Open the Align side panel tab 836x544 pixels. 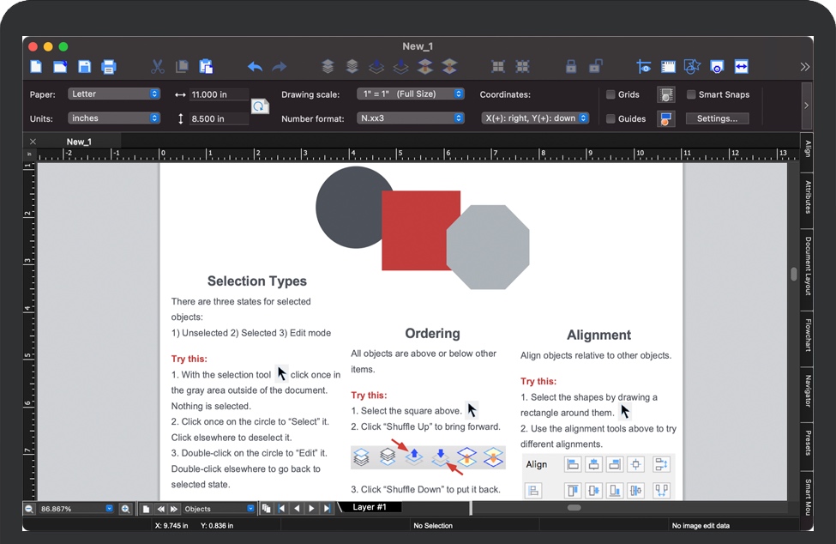(x=808, y=147)
